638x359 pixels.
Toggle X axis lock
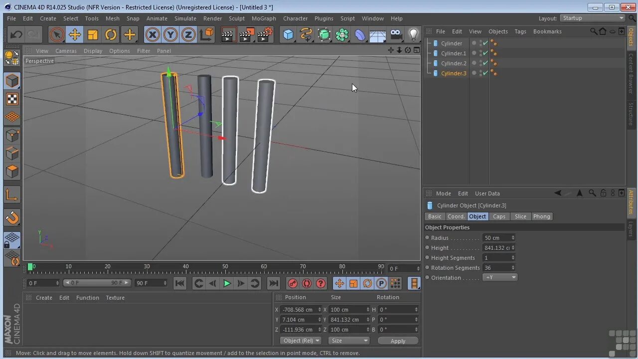(x=153, y=34)
